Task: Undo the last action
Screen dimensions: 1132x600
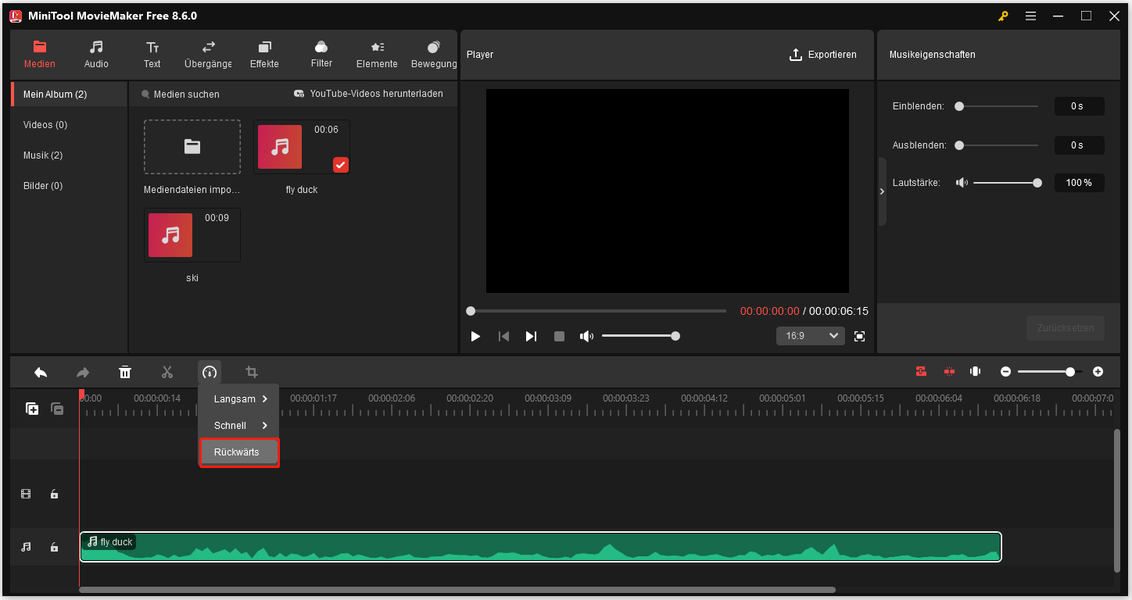Action: (x=41, y=372)
